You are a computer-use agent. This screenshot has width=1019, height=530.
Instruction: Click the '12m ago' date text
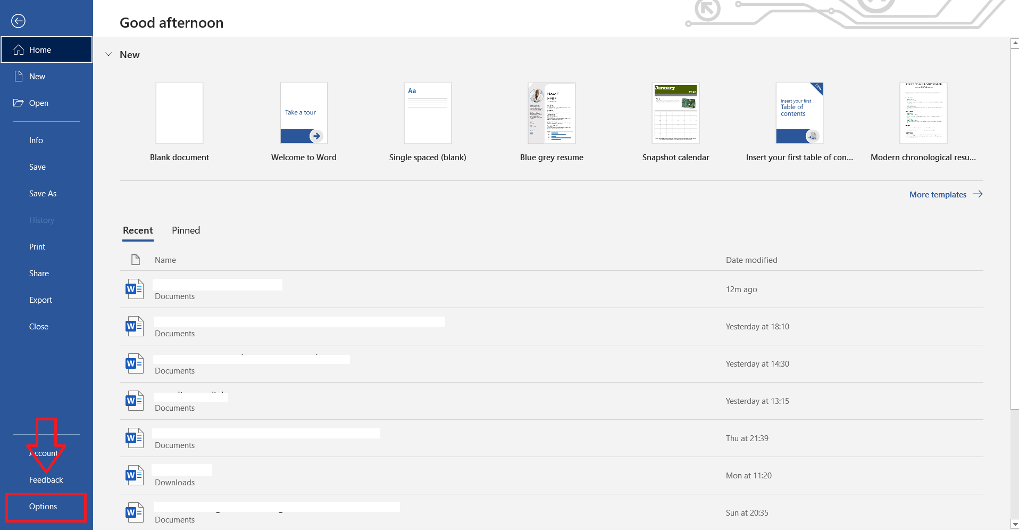[741, 289]
